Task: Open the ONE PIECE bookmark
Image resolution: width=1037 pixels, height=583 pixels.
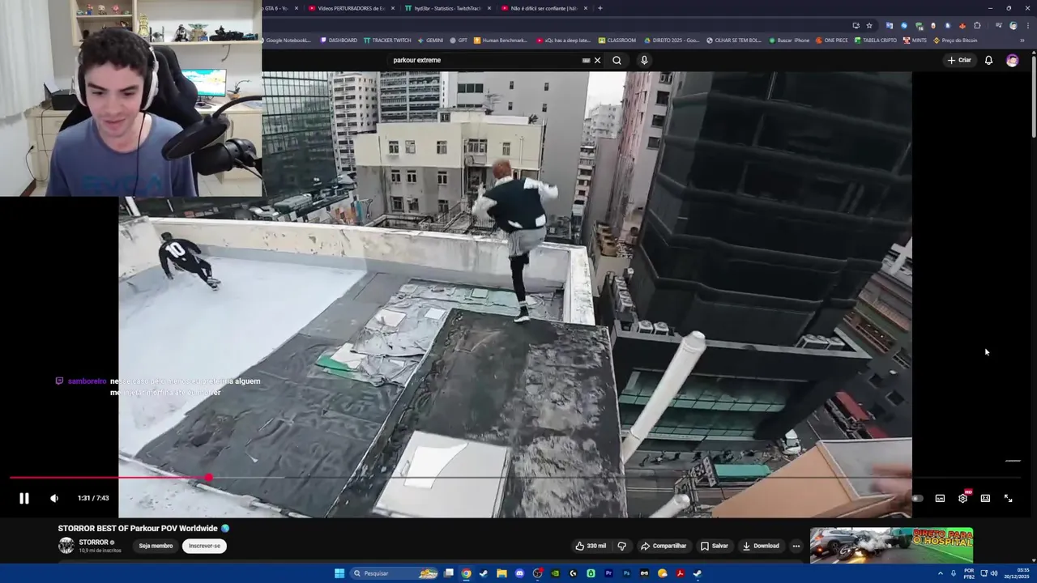Action: pyautogui.click(x=832, y=40)
